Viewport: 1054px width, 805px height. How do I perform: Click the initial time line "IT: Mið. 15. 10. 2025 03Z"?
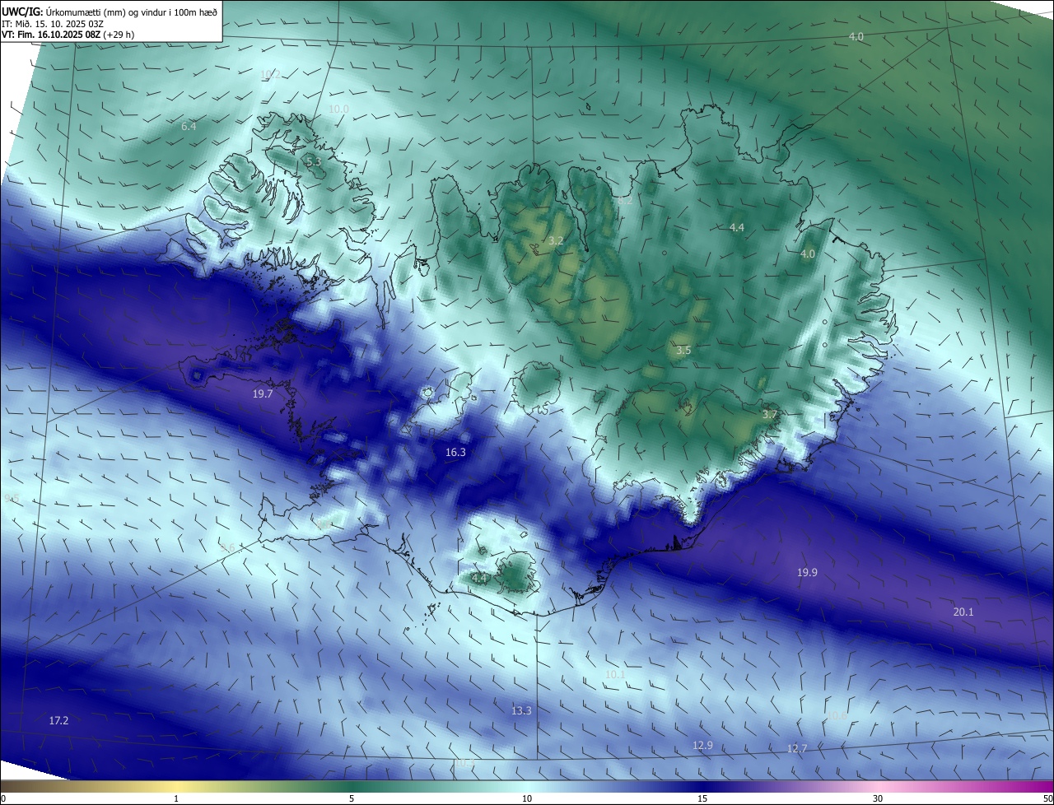tap(53, 23)
